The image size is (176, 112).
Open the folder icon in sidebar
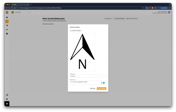[x=7, y=17]
